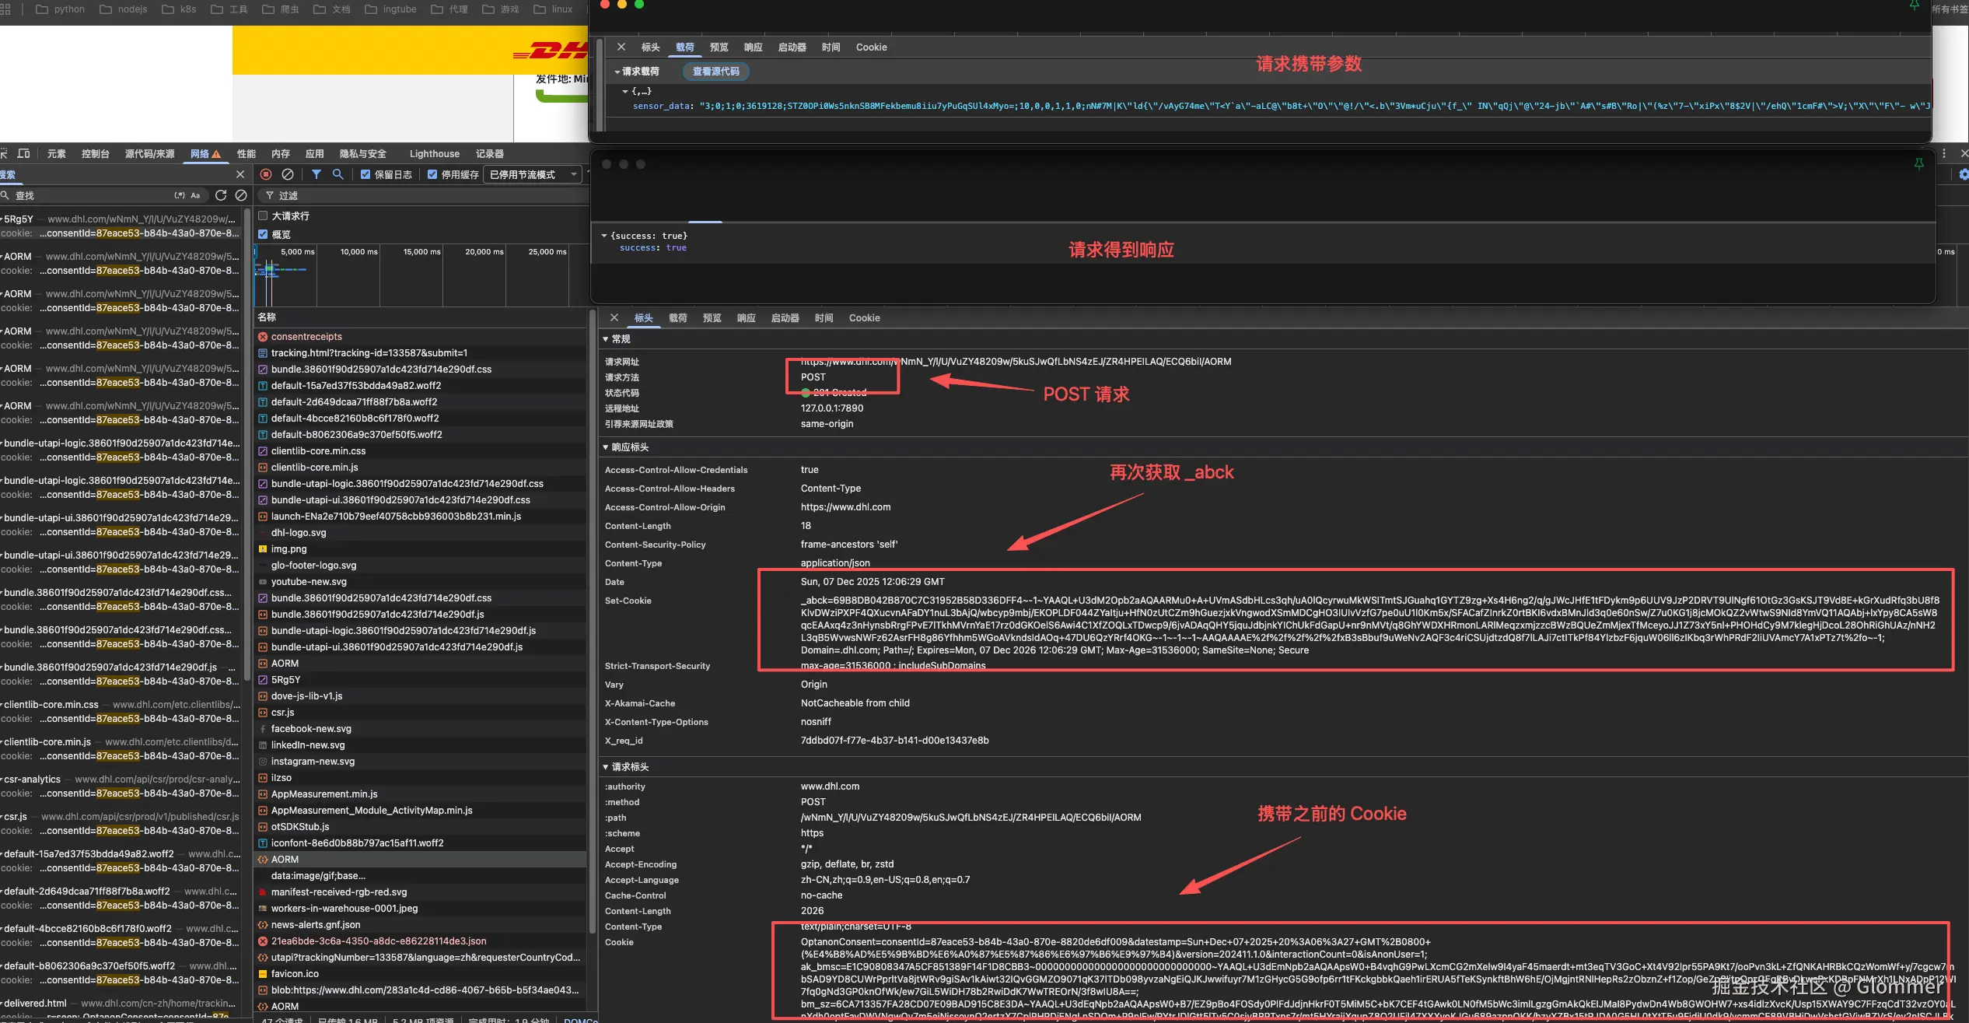Click the network search magnifier icon

[337, 174]
